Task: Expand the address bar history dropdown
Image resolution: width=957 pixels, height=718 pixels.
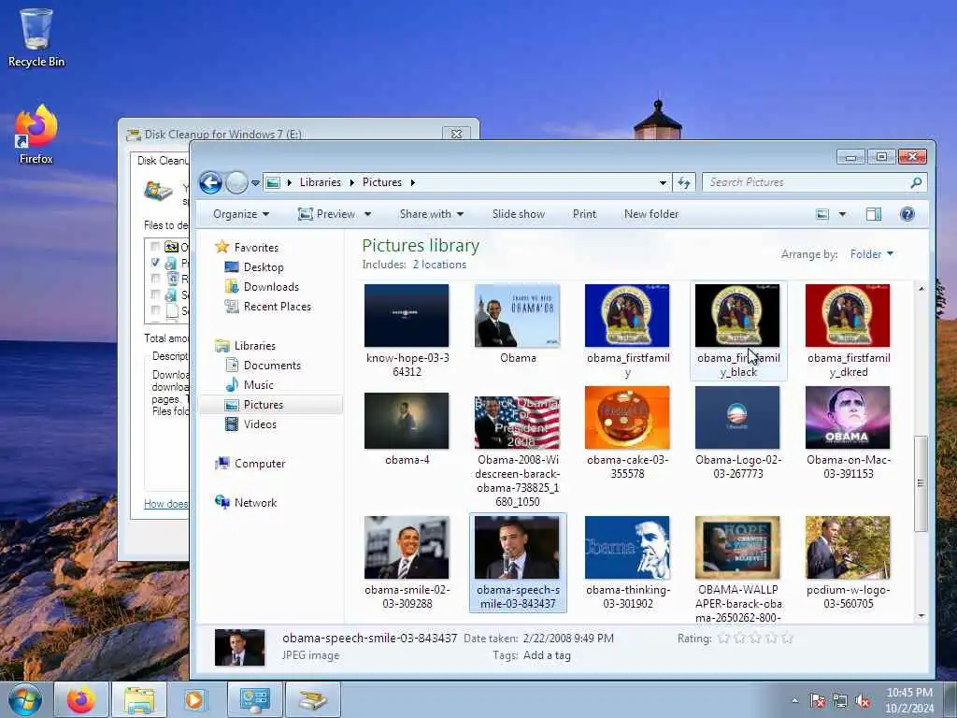Action: [x=663, y=182]
